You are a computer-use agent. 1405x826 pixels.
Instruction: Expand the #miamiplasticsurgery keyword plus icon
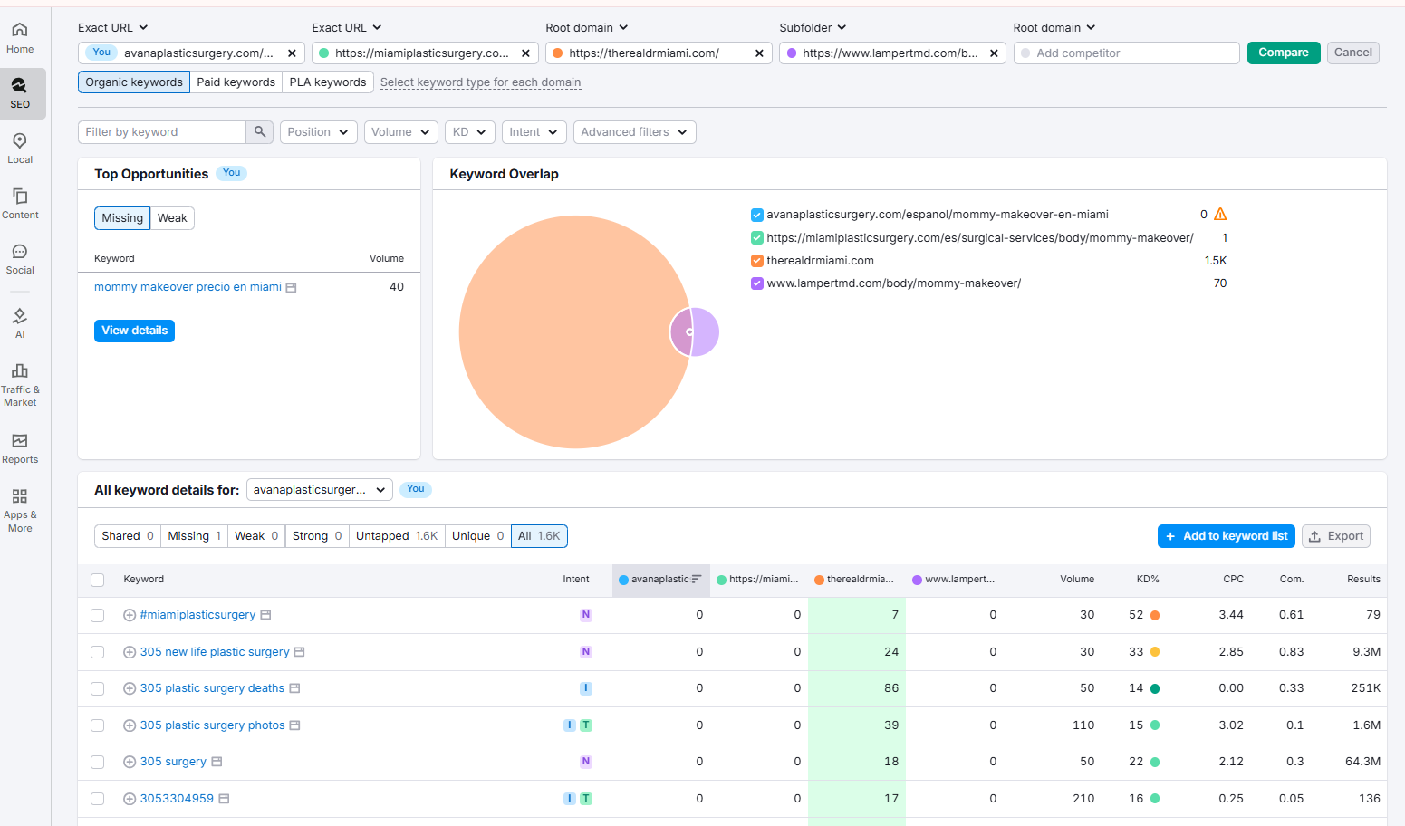130,615
